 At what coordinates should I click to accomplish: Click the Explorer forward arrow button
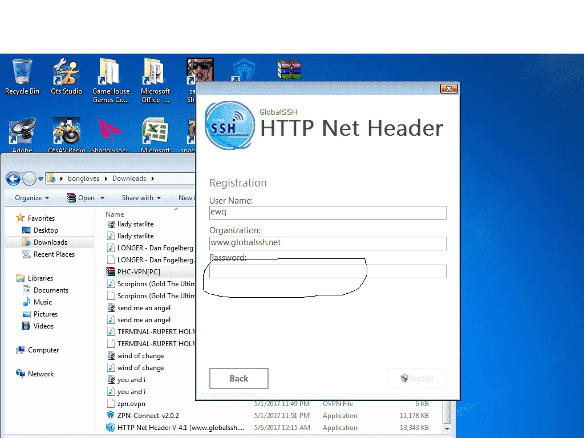[x=29, y=179]
